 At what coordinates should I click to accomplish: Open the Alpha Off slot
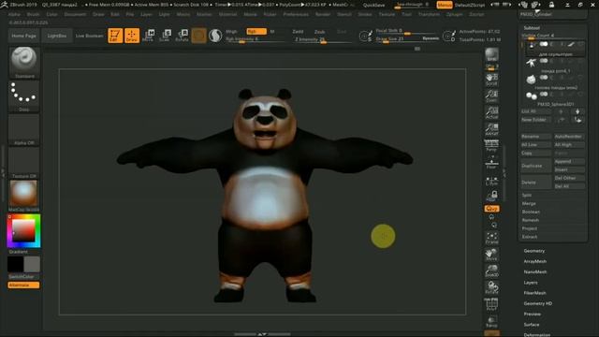tap(24, 129)
